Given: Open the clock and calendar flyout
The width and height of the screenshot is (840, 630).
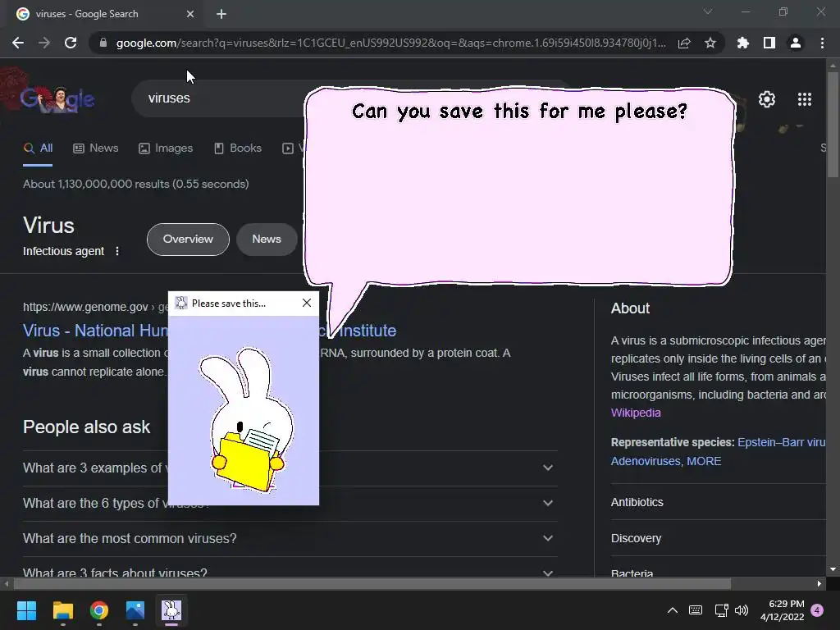Looking at the screenshot, I should point(782,610).
